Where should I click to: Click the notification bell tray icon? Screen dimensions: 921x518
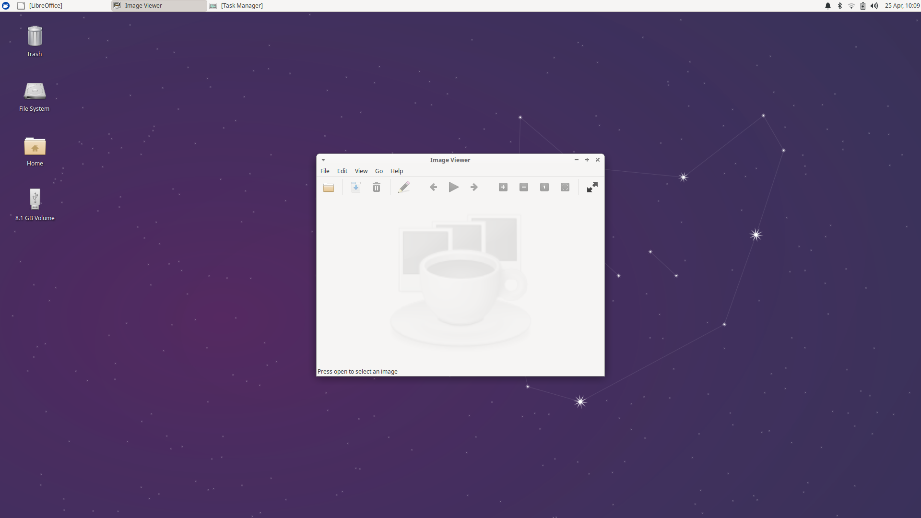click(x=828, y=6)
